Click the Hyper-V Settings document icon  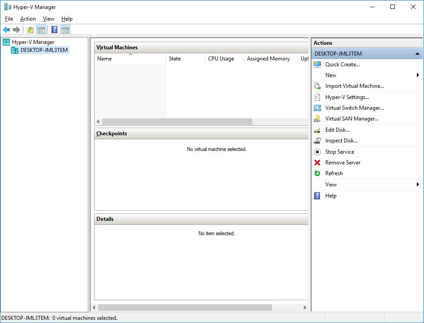coord(317,97)
